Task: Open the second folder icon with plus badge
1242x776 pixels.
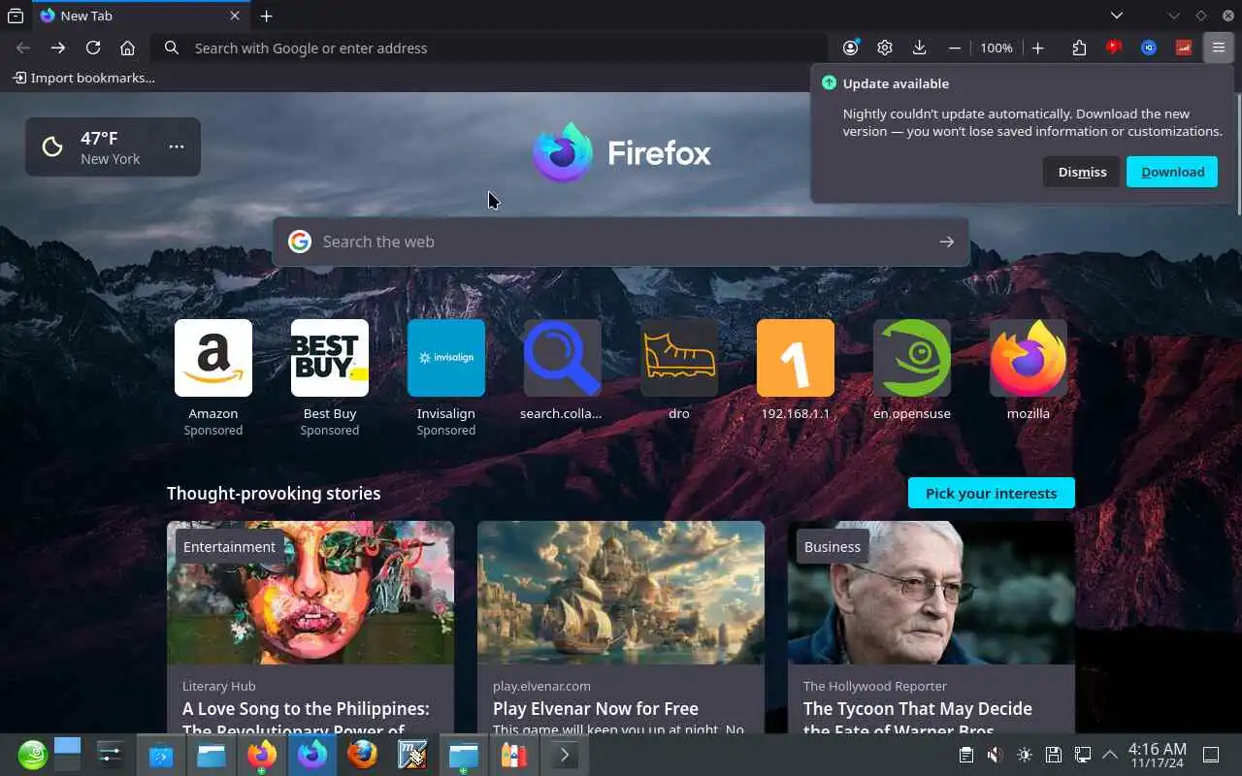Action: [x=463, y=755]
